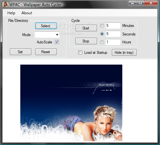Focus the Minutes value field

tap(113, 26)
